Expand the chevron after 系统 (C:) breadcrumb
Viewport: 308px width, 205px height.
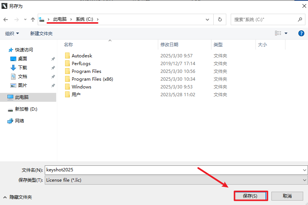(x=98, y=19)
